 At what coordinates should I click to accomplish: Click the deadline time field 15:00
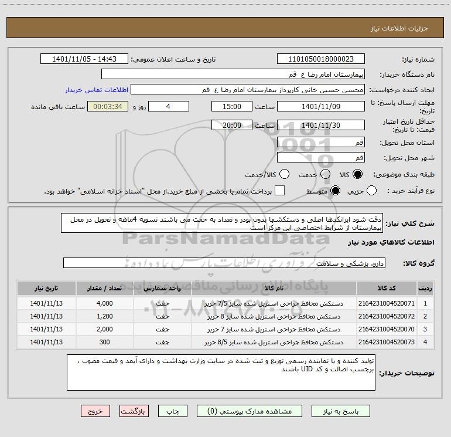click(232, 106)
